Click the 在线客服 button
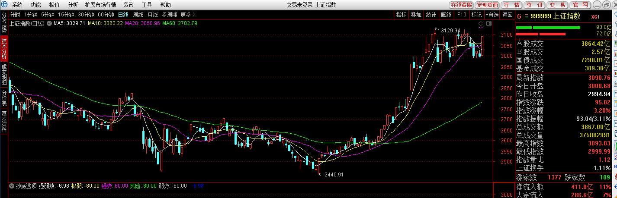This screenshot has width=617, height=198. point(461,5)
